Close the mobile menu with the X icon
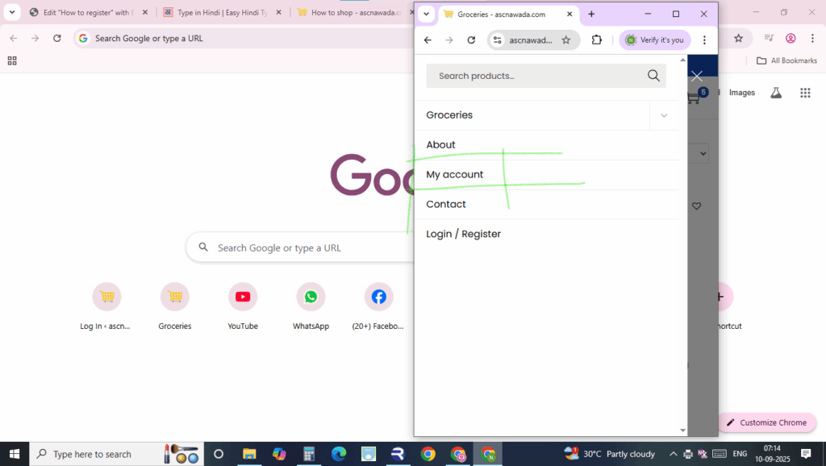This screenshot has height=466, width=826. click(697, 76)
